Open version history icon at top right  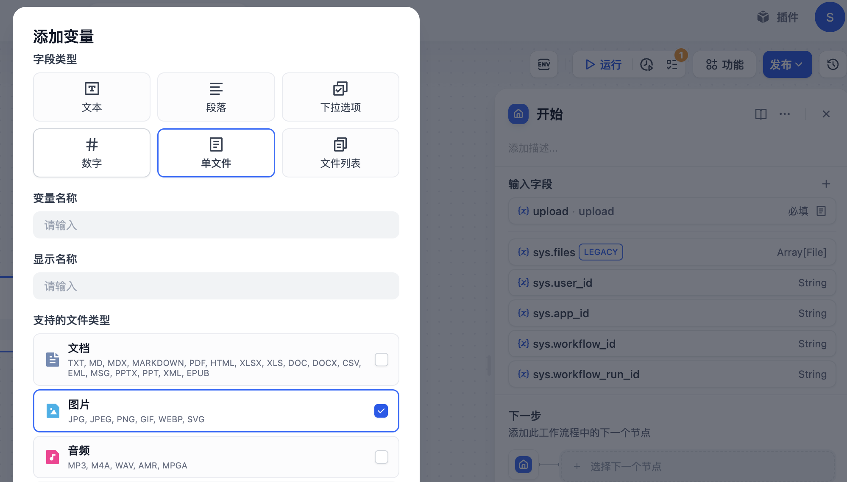pos(833,64)
